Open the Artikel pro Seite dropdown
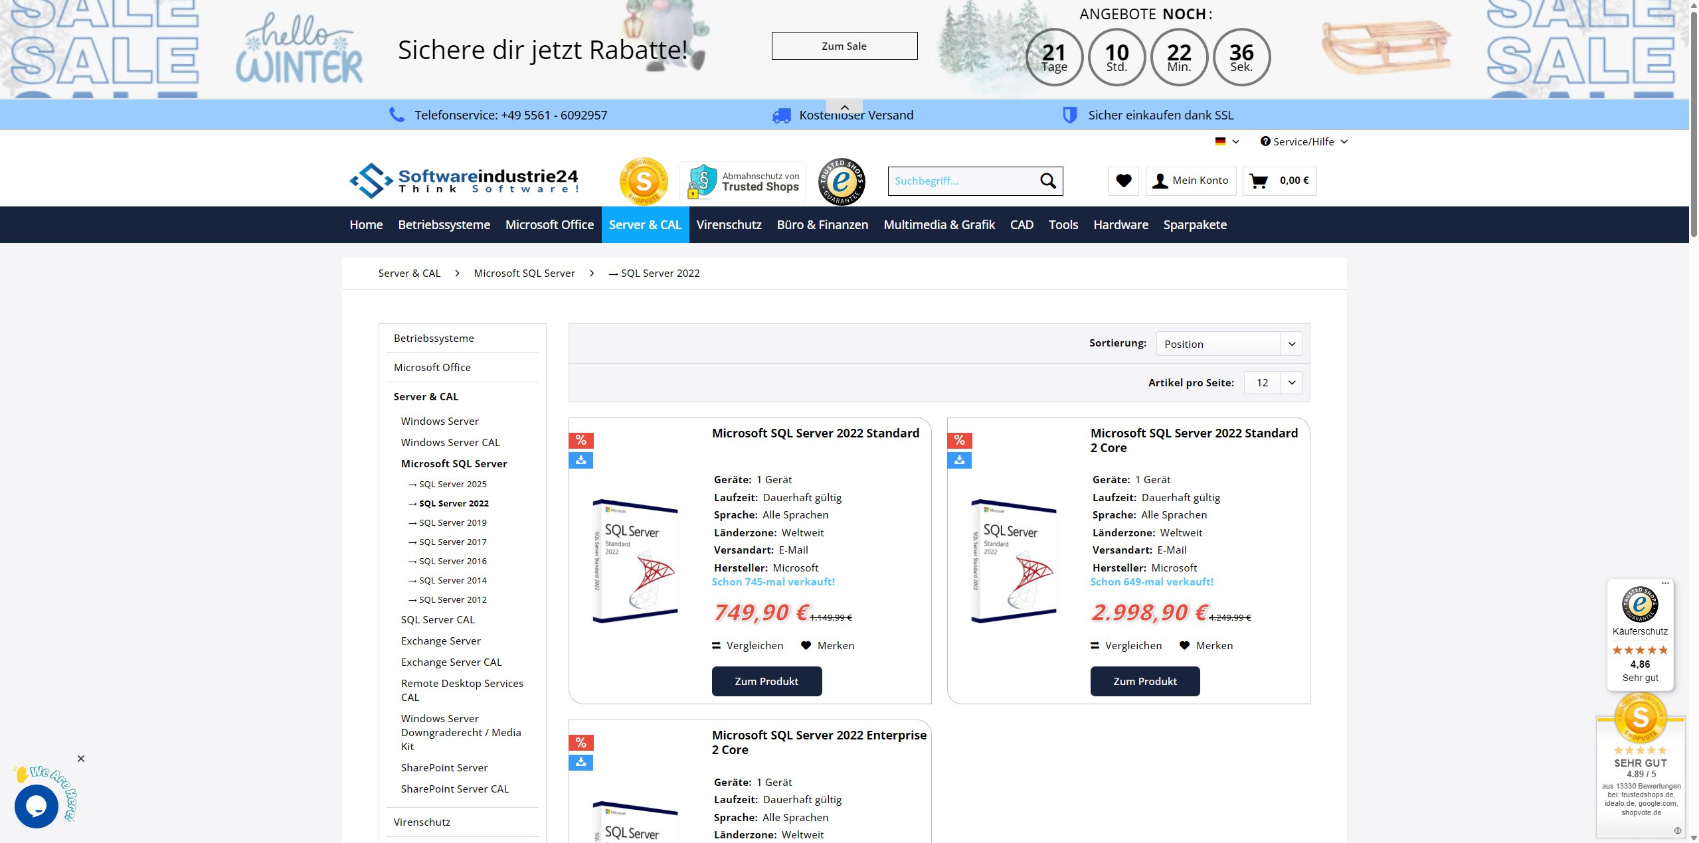Screen dimensions: 1699x843 click(x=1272, y=382)
